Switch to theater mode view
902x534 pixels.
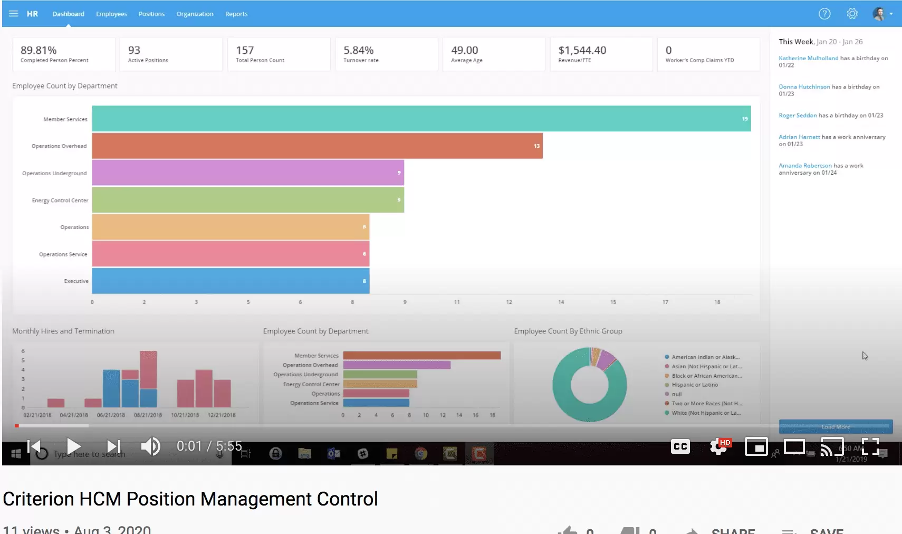(x=794, y=447)
